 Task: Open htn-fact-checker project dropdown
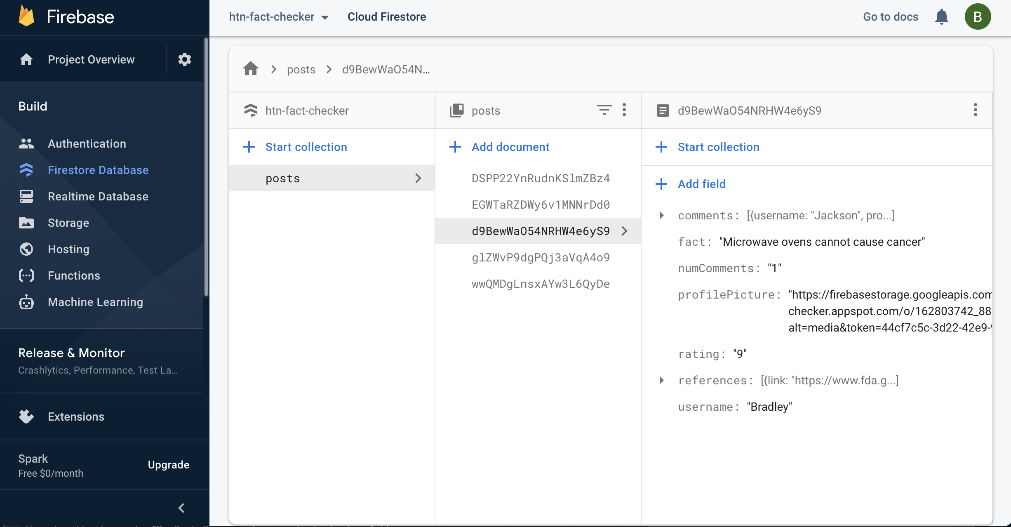tap(279, 17)
